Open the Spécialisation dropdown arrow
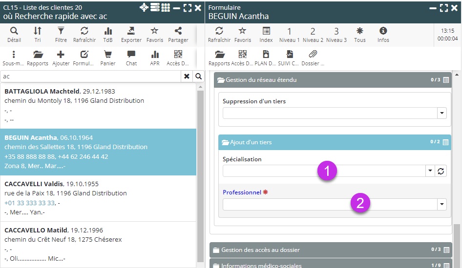462x268 pixels. click(430, 171)
